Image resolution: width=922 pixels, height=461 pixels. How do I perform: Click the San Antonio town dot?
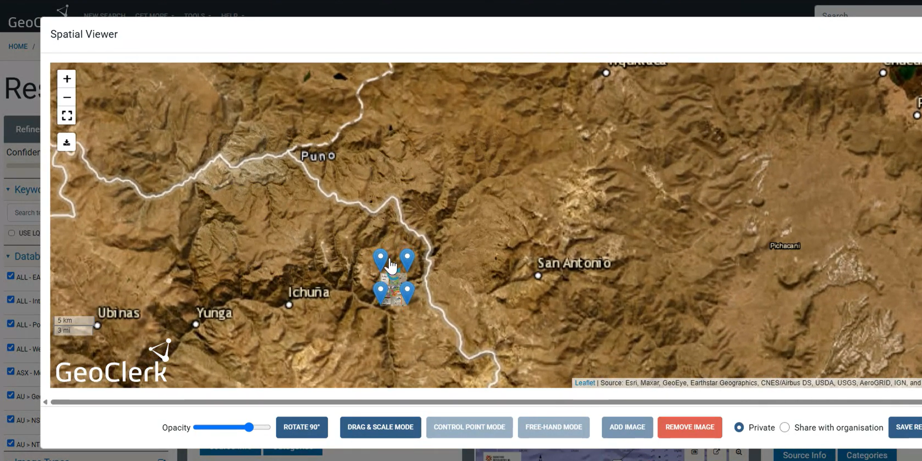pos(538,275)
